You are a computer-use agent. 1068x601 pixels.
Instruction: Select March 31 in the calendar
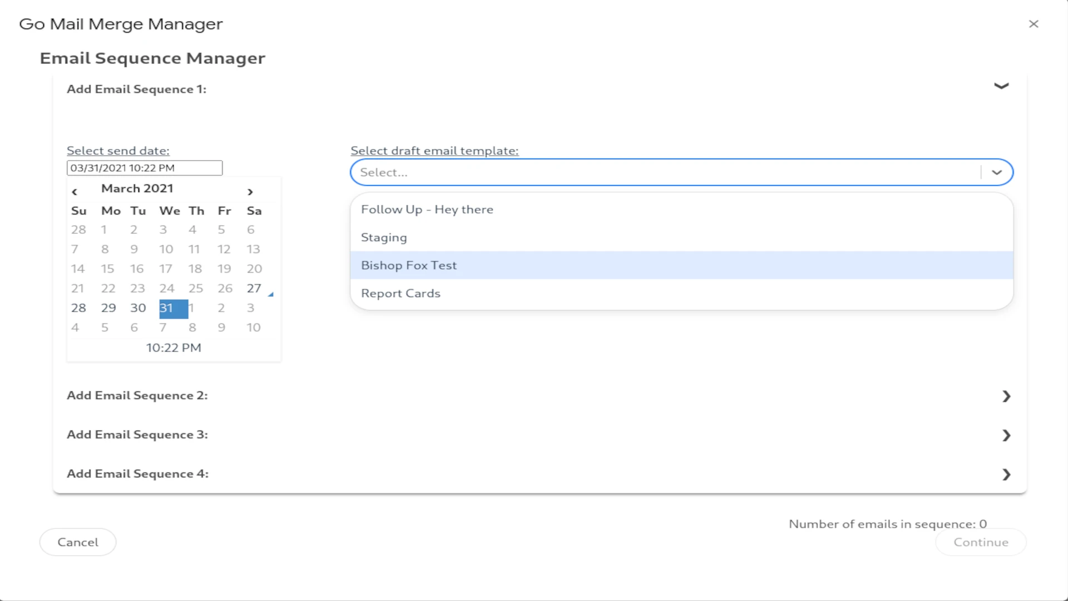point(172,308)
